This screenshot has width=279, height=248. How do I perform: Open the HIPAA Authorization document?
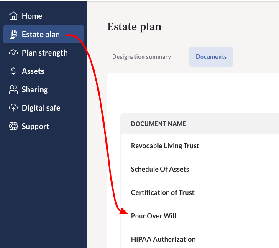point(163,239)
